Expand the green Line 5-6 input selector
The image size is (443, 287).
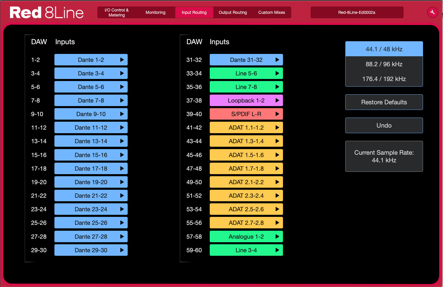tap(246, 73)
